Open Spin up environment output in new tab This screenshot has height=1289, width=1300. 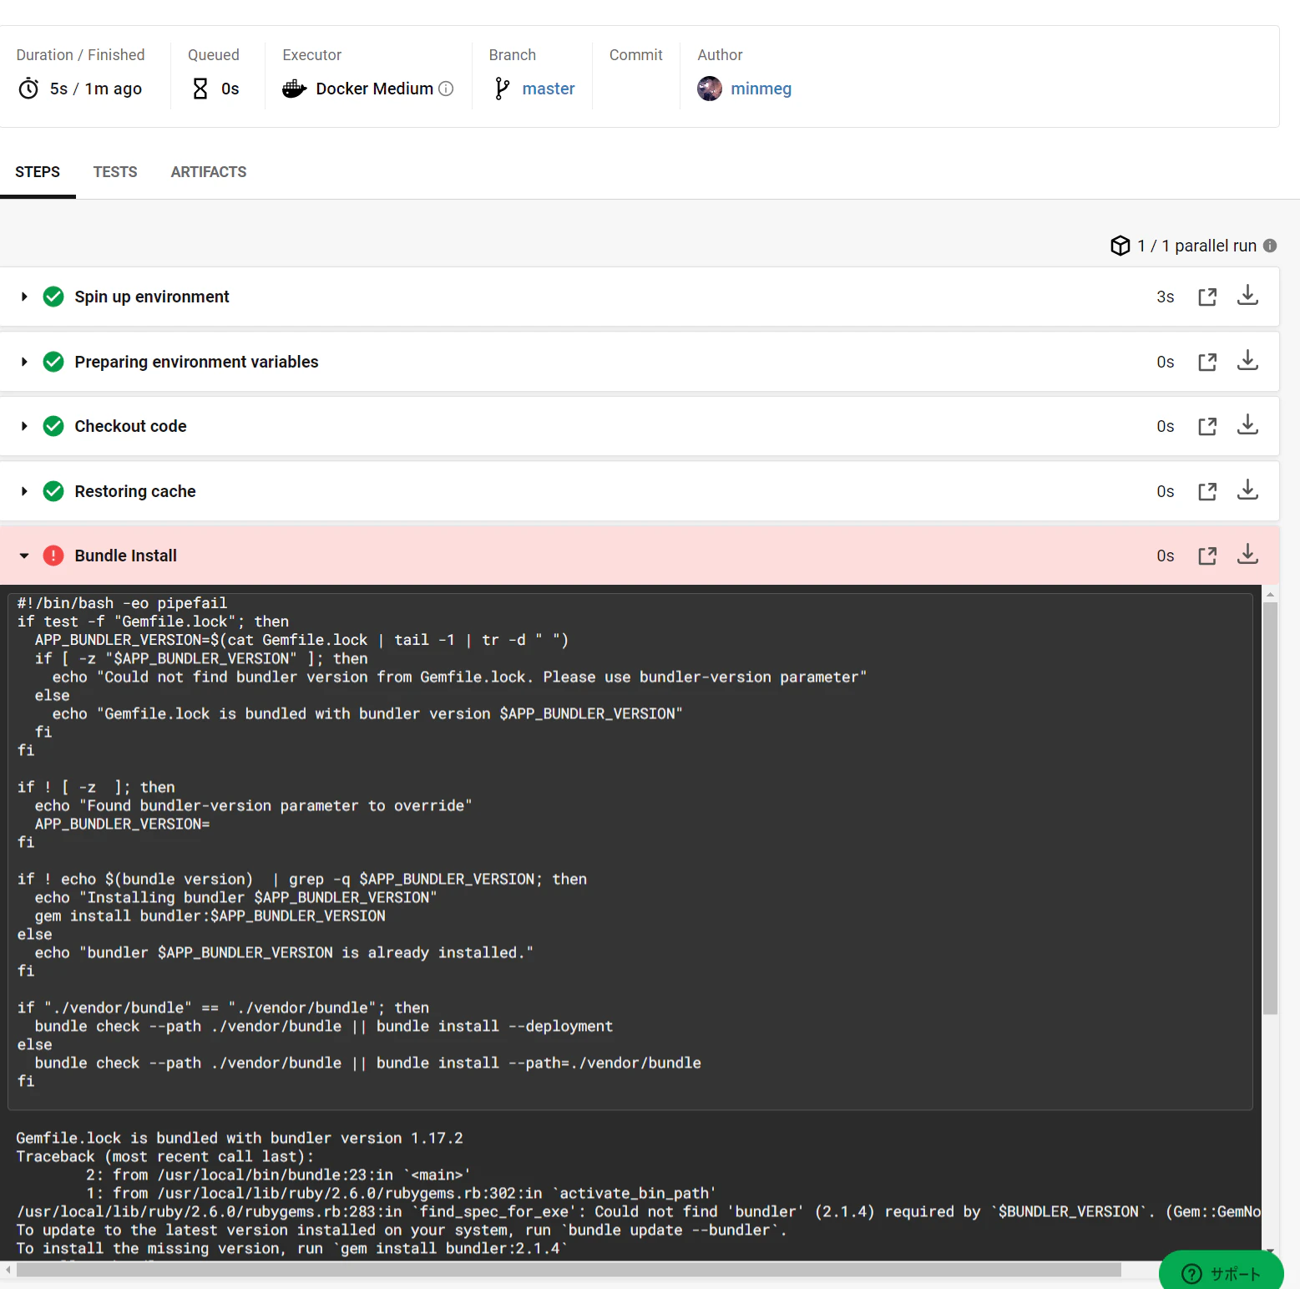coord(1207,297)
